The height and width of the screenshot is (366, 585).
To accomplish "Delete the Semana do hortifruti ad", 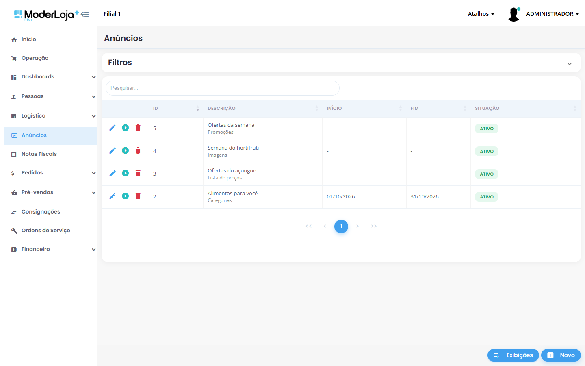I will tap(138, 151).
